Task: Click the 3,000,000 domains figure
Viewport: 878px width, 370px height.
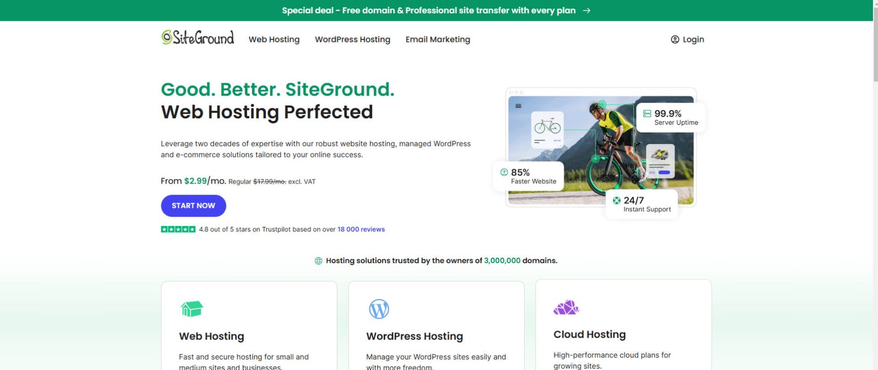Action: click(x=502, y=261)
